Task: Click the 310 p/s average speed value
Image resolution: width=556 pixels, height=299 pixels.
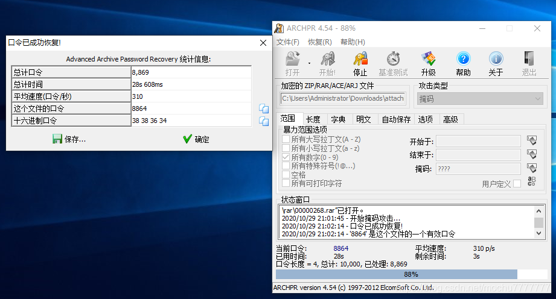Action: (484, 248)
